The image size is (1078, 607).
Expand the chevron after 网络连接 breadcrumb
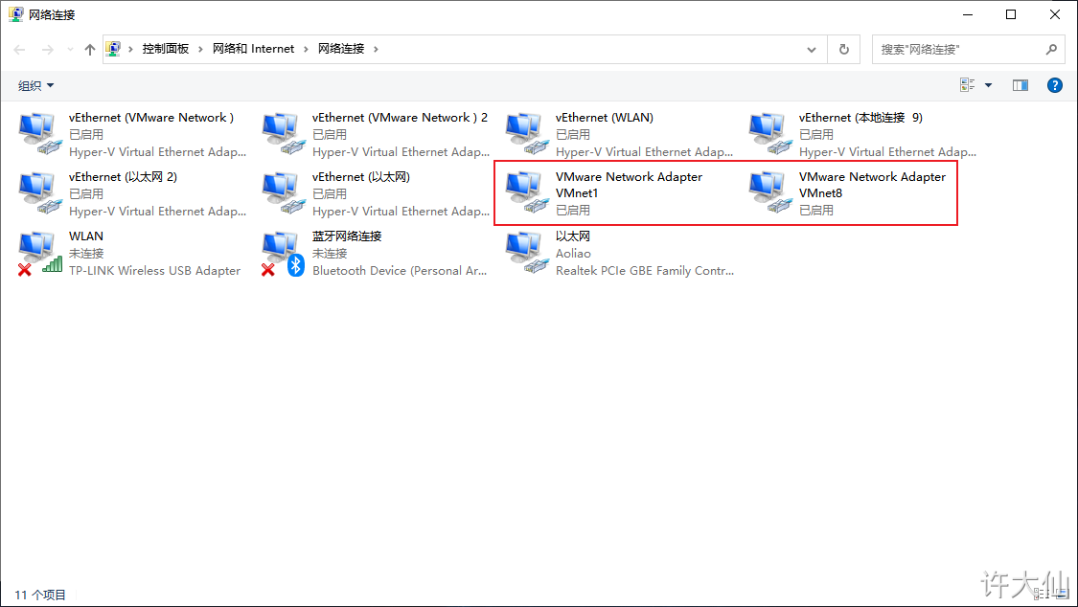tap(376, 50)
